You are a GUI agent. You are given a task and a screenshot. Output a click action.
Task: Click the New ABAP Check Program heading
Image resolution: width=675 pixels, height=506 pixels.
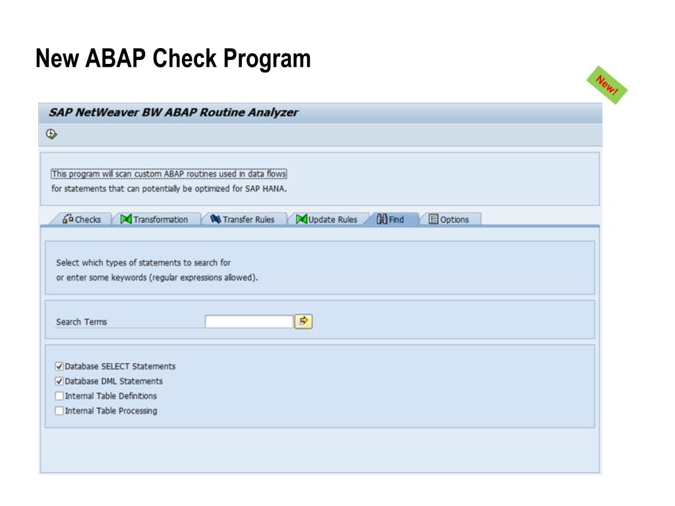pyautogui.click(x=173, y=59)
